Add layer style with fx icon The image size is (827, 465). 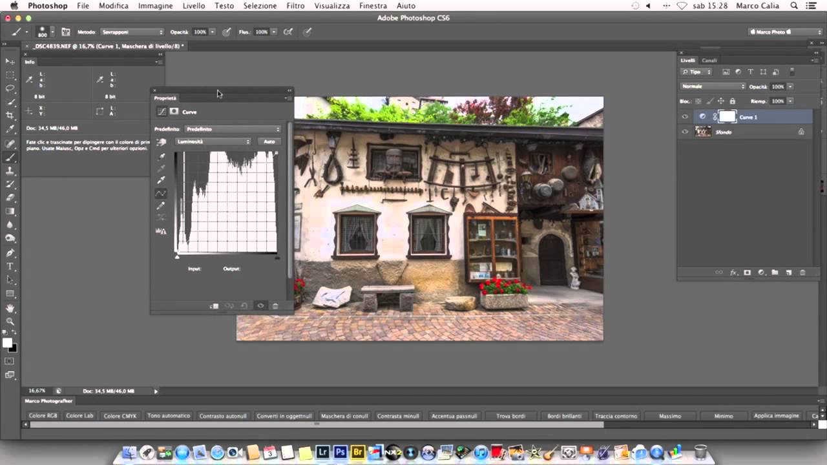[733, 273]
